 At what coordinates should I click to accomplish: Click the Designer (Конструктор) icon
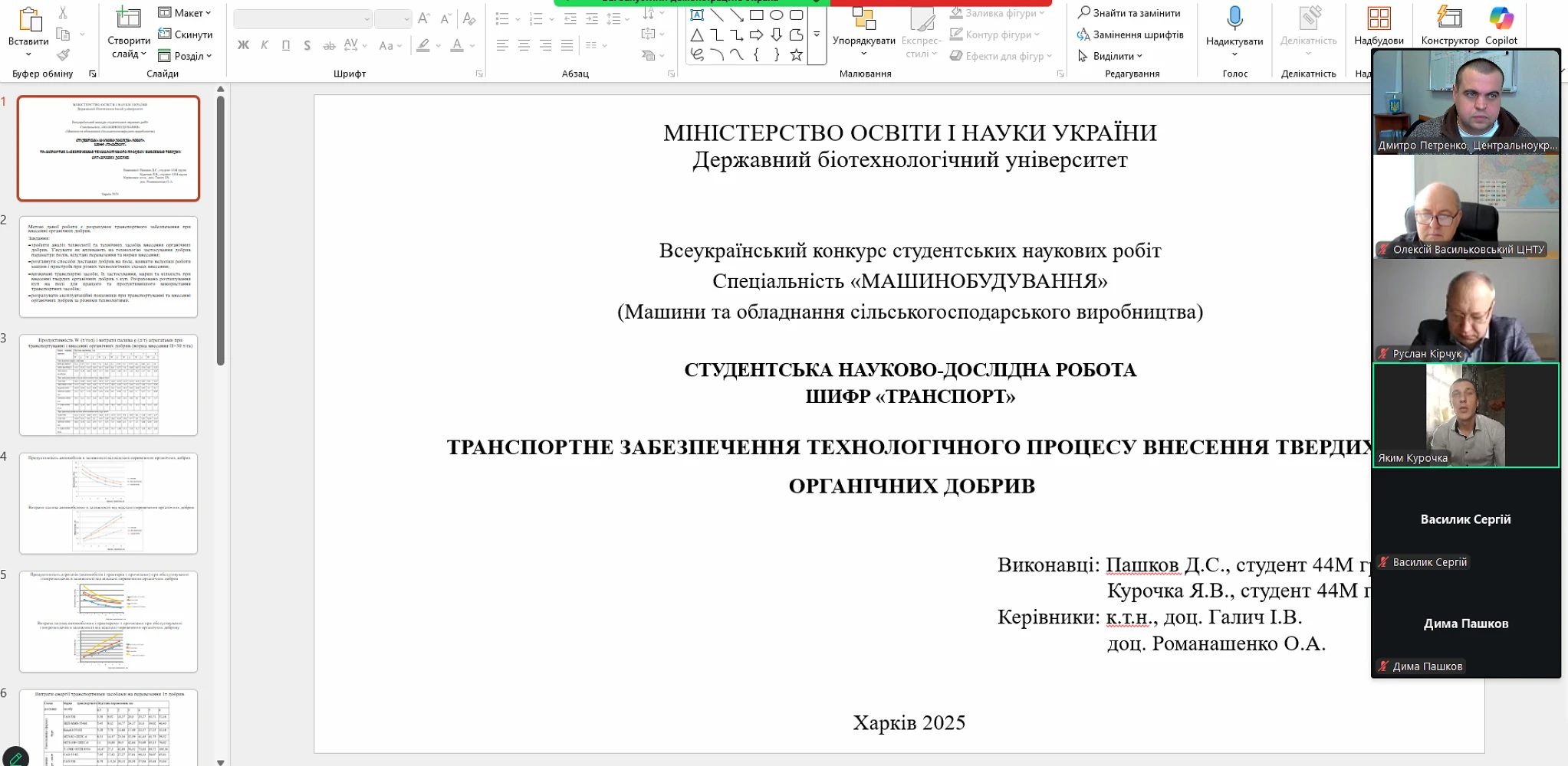coord(1449,19)
